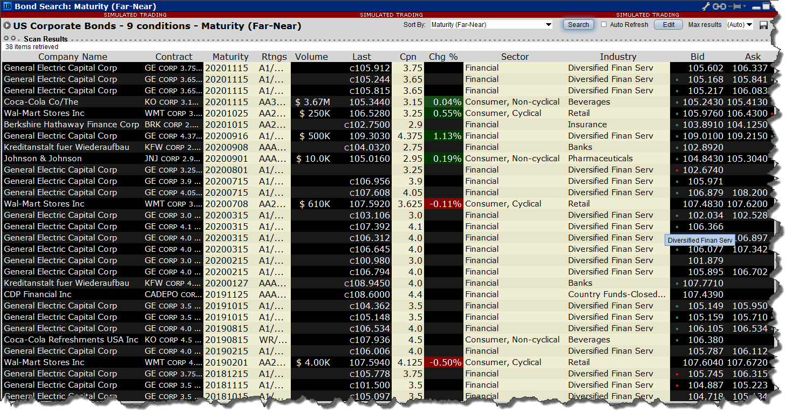Click the floppy disk save scan icon
792x419 pixels.
[763, 25]
